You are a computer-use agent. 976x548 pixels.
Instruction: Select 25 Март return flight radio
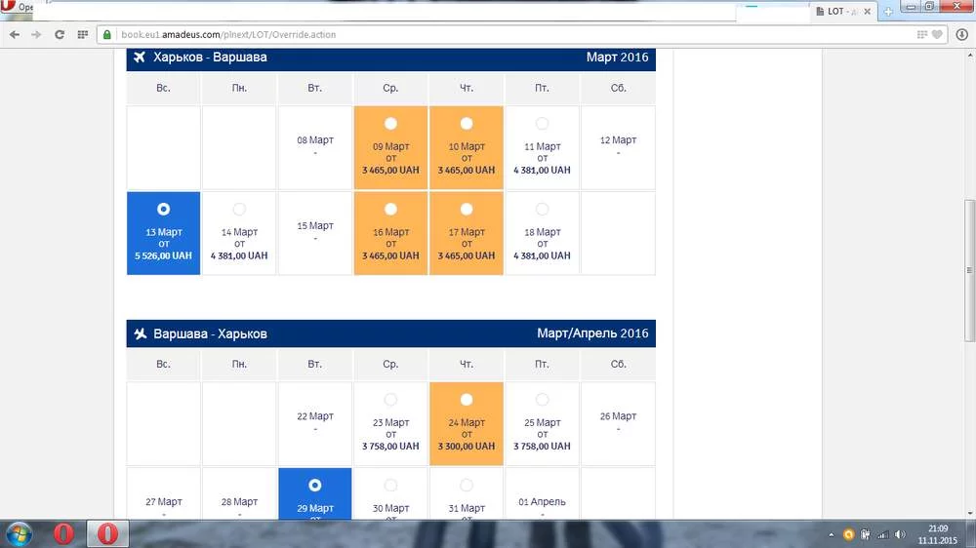pos(542,400)
